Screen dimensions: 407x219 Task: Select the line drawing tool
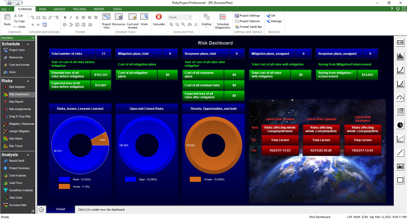(x=400, y=153)
